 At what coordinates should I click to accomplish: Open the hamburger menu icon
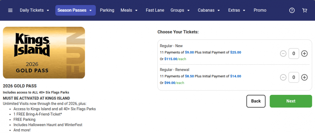pos(10,10)
